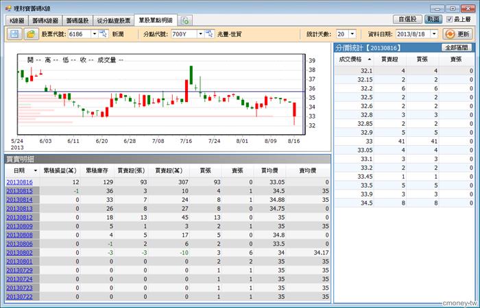Select the 32.85 price row

coord(404,124)
